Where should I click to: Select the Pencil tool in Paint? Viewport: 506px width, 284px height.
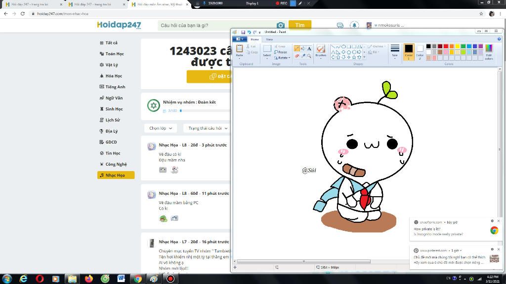(x=296, y=49)
